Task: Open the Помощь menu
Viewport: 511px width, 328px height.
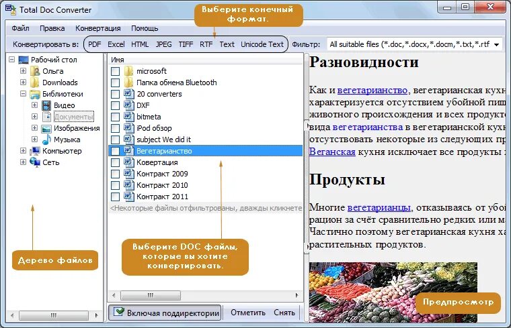Action: click(x=145, y=28)
